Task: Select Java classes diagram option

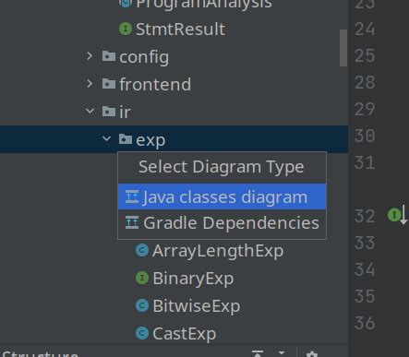Action: click(222, 196)
